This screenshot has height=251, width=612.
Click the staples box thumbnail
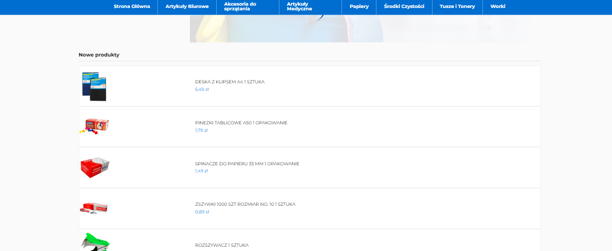[x=94, y=209]
